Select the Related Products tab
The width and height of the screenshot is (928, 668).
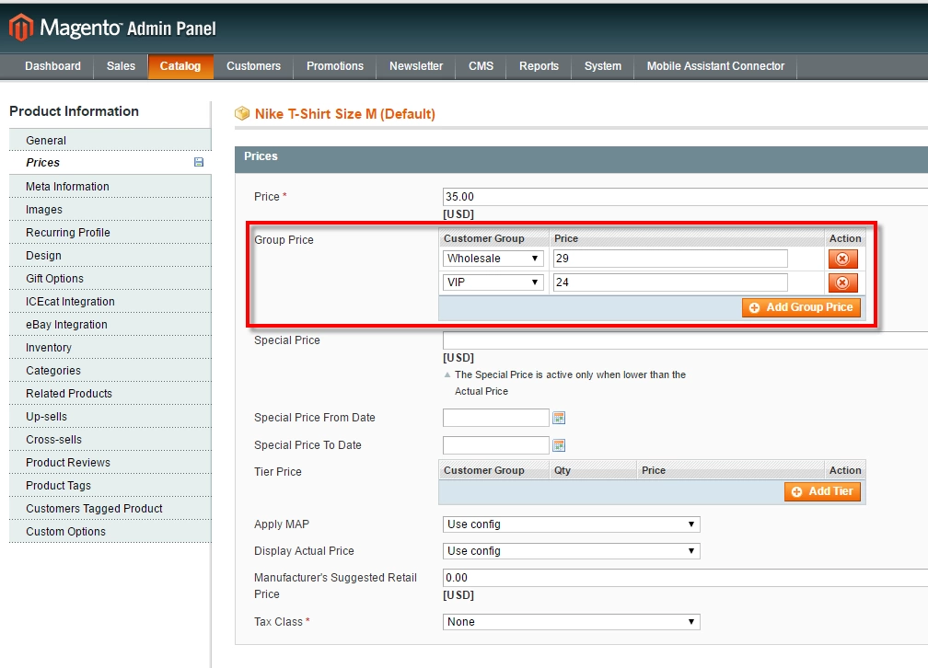(x=110, y=394)
